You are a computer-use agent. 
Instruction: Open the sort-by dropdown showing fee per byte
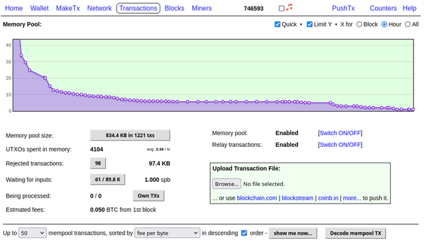click(x=167, y=233)
